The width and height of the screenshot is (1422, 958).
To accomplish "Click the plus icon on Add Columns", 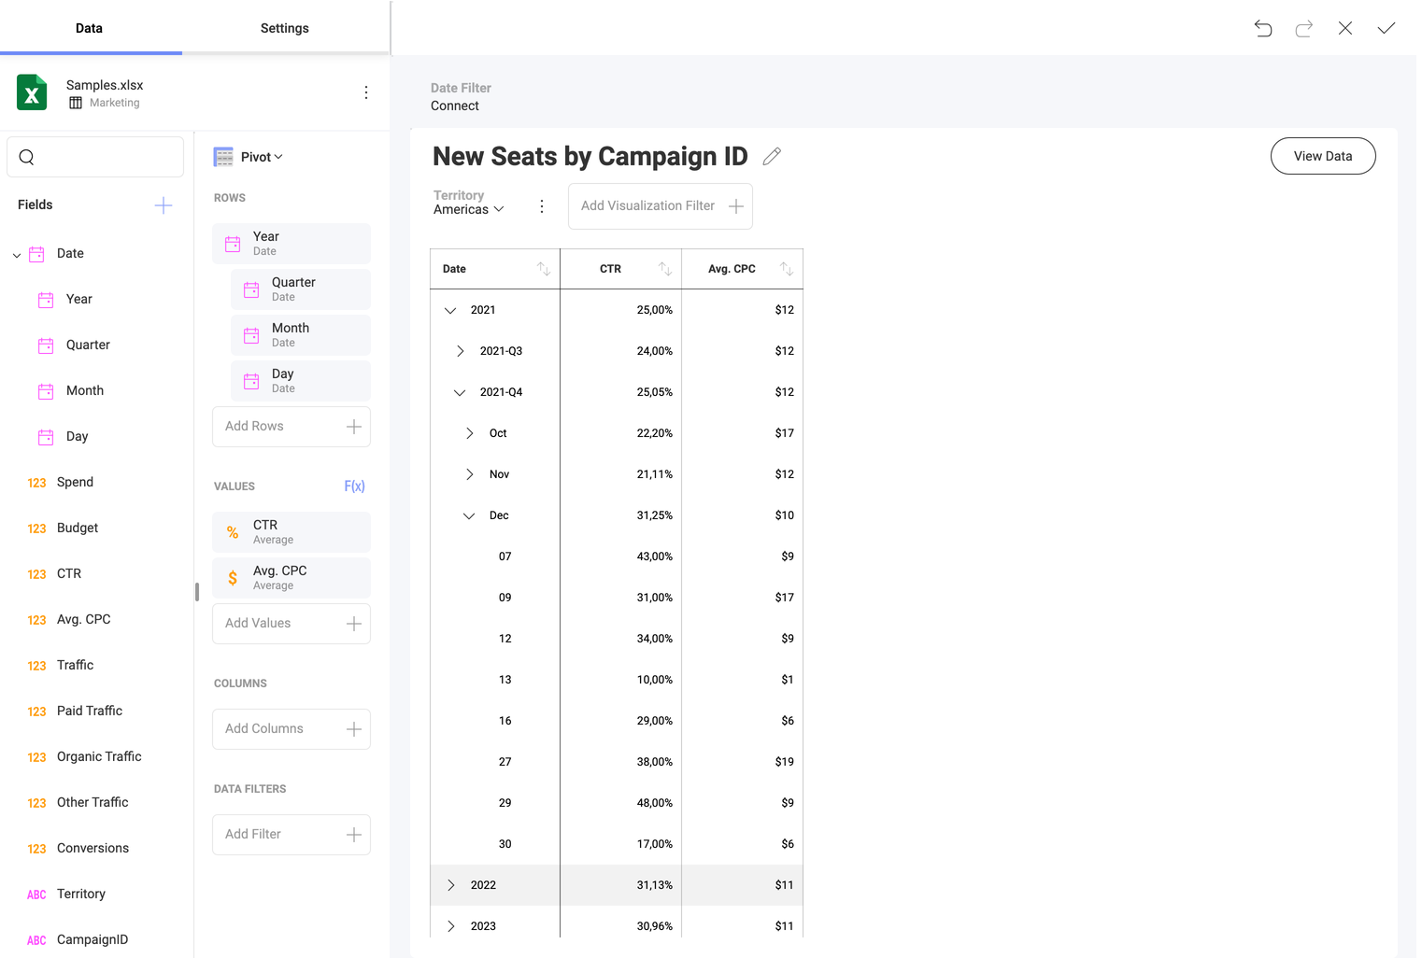I will click(x=354, y=729).
